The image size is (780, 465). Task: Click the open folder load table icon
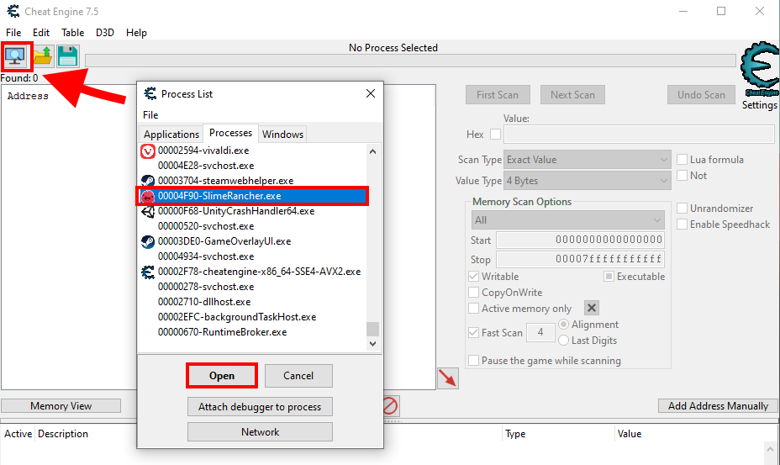click(43, 56)
